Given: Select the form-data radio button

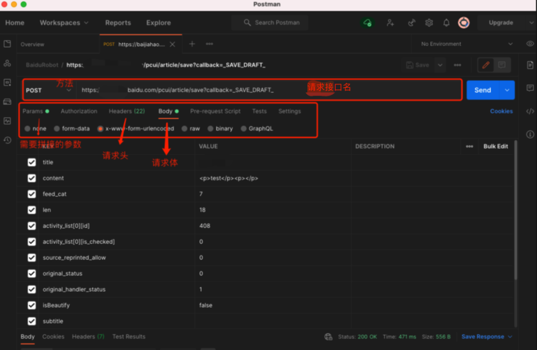Looking at the screenshot, I should click(57, 128).
